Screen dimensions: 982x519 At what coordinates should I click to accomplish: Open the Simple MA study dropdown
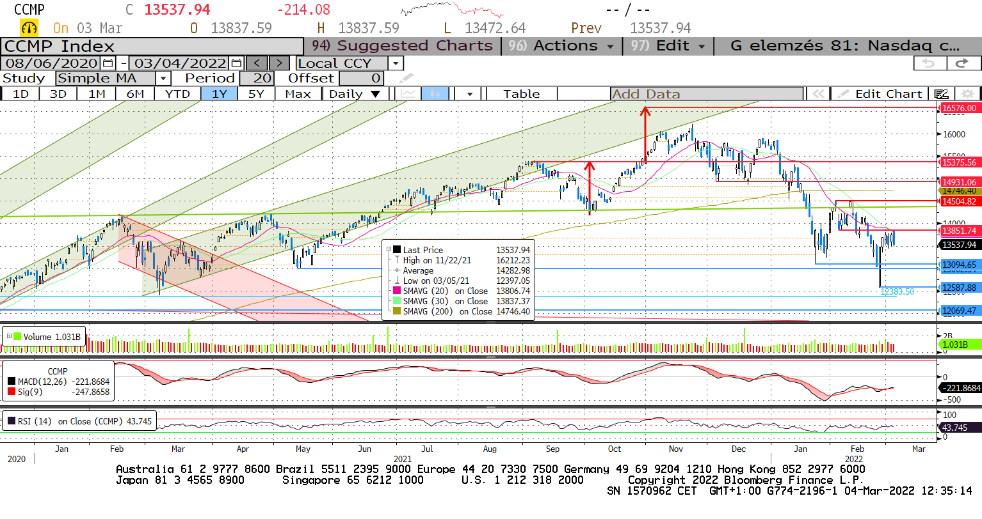[163, 78]
